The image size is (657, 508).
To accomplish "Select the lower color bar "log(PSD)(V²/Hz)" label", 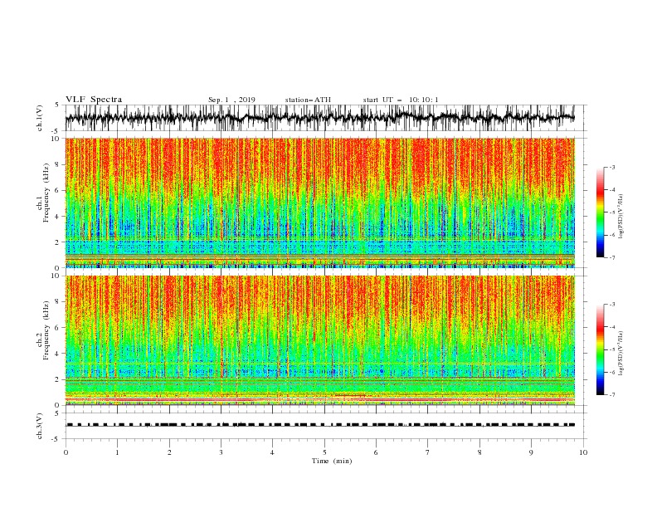I will tap(620, 354).
